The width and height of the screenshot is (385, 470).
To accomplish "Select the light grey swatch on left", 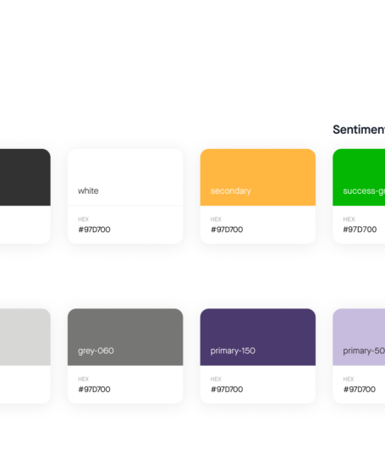I will click(25, 337).
